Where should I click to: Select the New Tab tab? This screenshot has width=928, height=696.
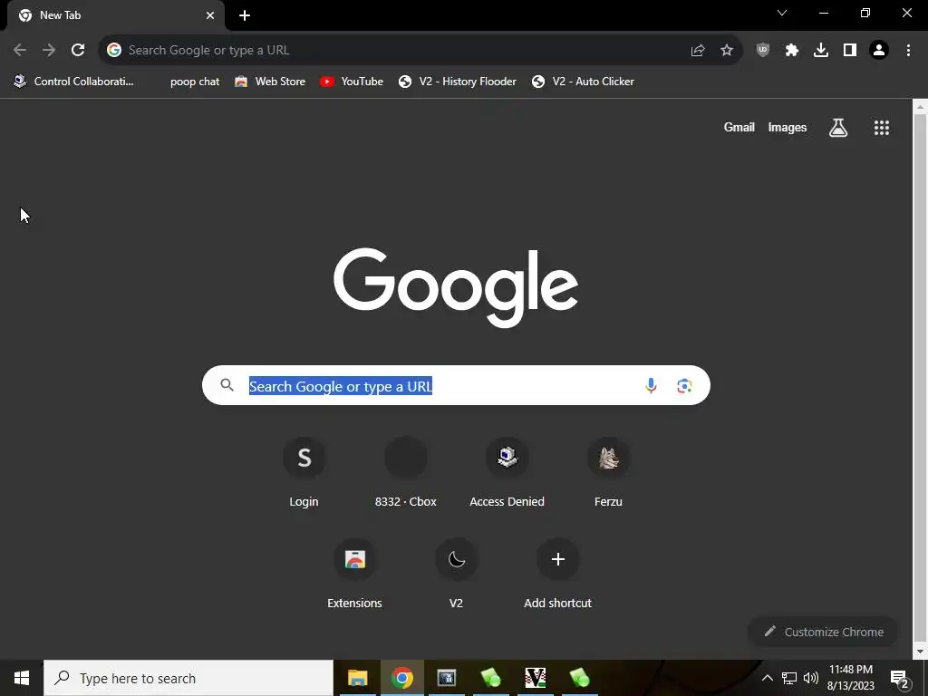click(x=115, y=15)
